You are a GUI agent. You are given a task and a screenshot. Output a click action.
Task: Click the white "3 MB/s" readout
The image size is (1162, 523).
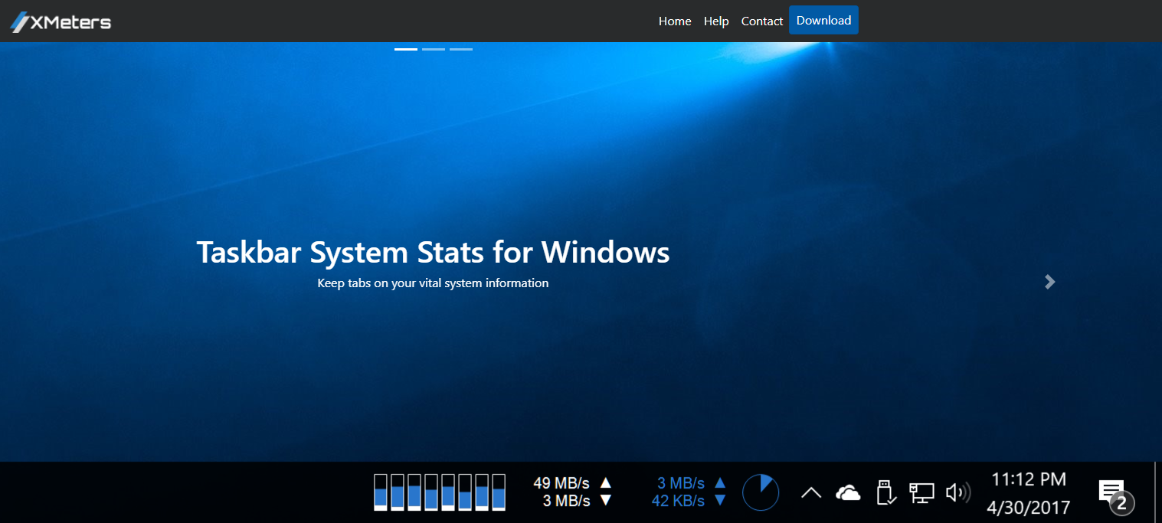point(567,502)
